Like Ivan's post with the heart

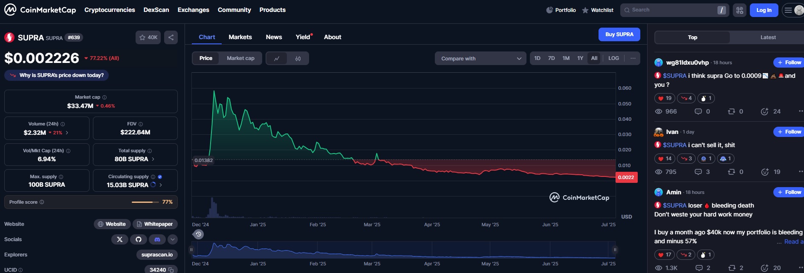pos(665,159)
